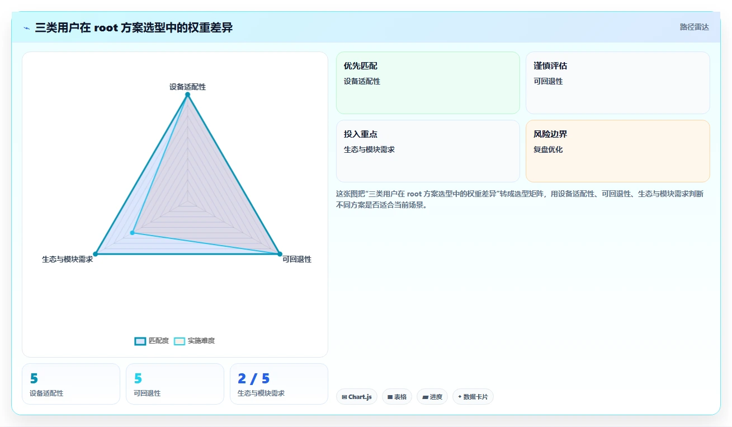Select the stat card showing 2 / 5

pyautogui.click(x=279, y=384)
